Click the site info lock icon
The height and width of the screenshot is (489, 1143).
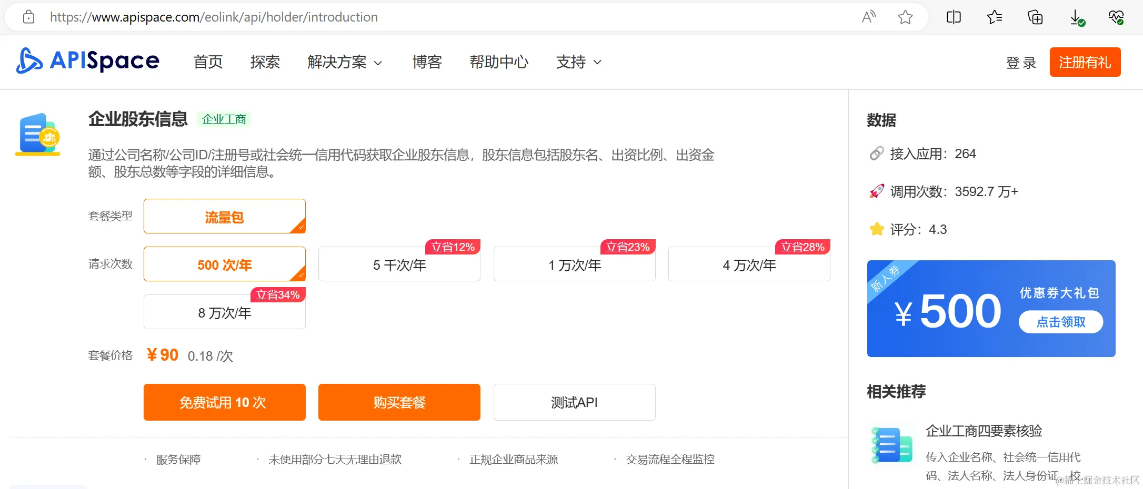tap(29, 17)
